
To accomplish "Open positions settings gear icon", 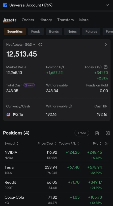I will click(108, 133).
